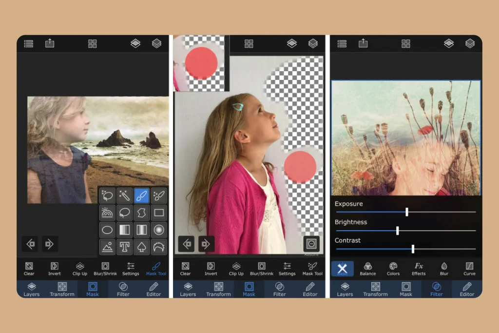Select the rainbow mask tool
Viewport: 499px width, 333px height.
tap(107, 213)
